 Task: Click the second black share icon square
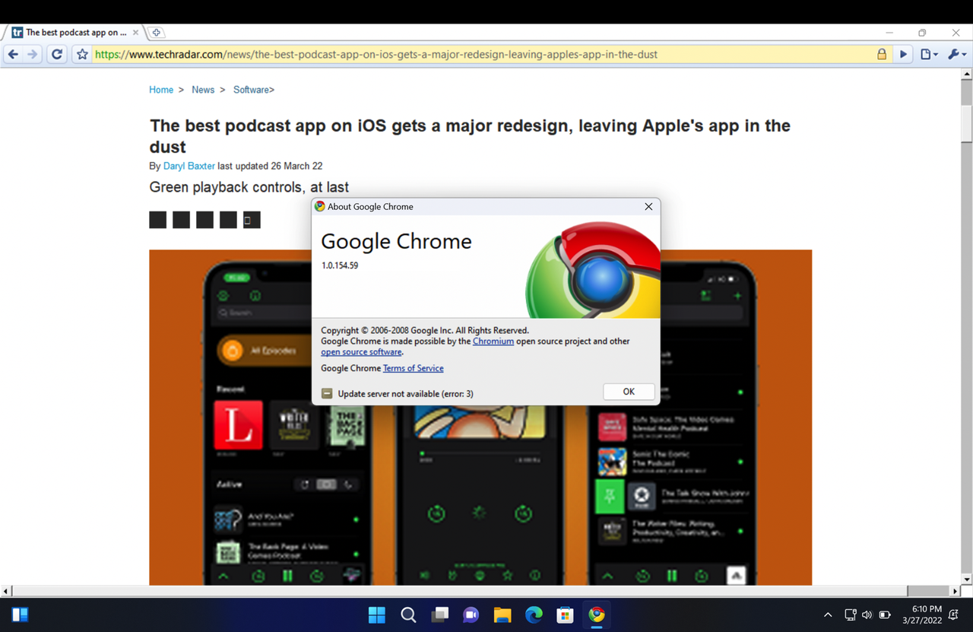(181, 220)
